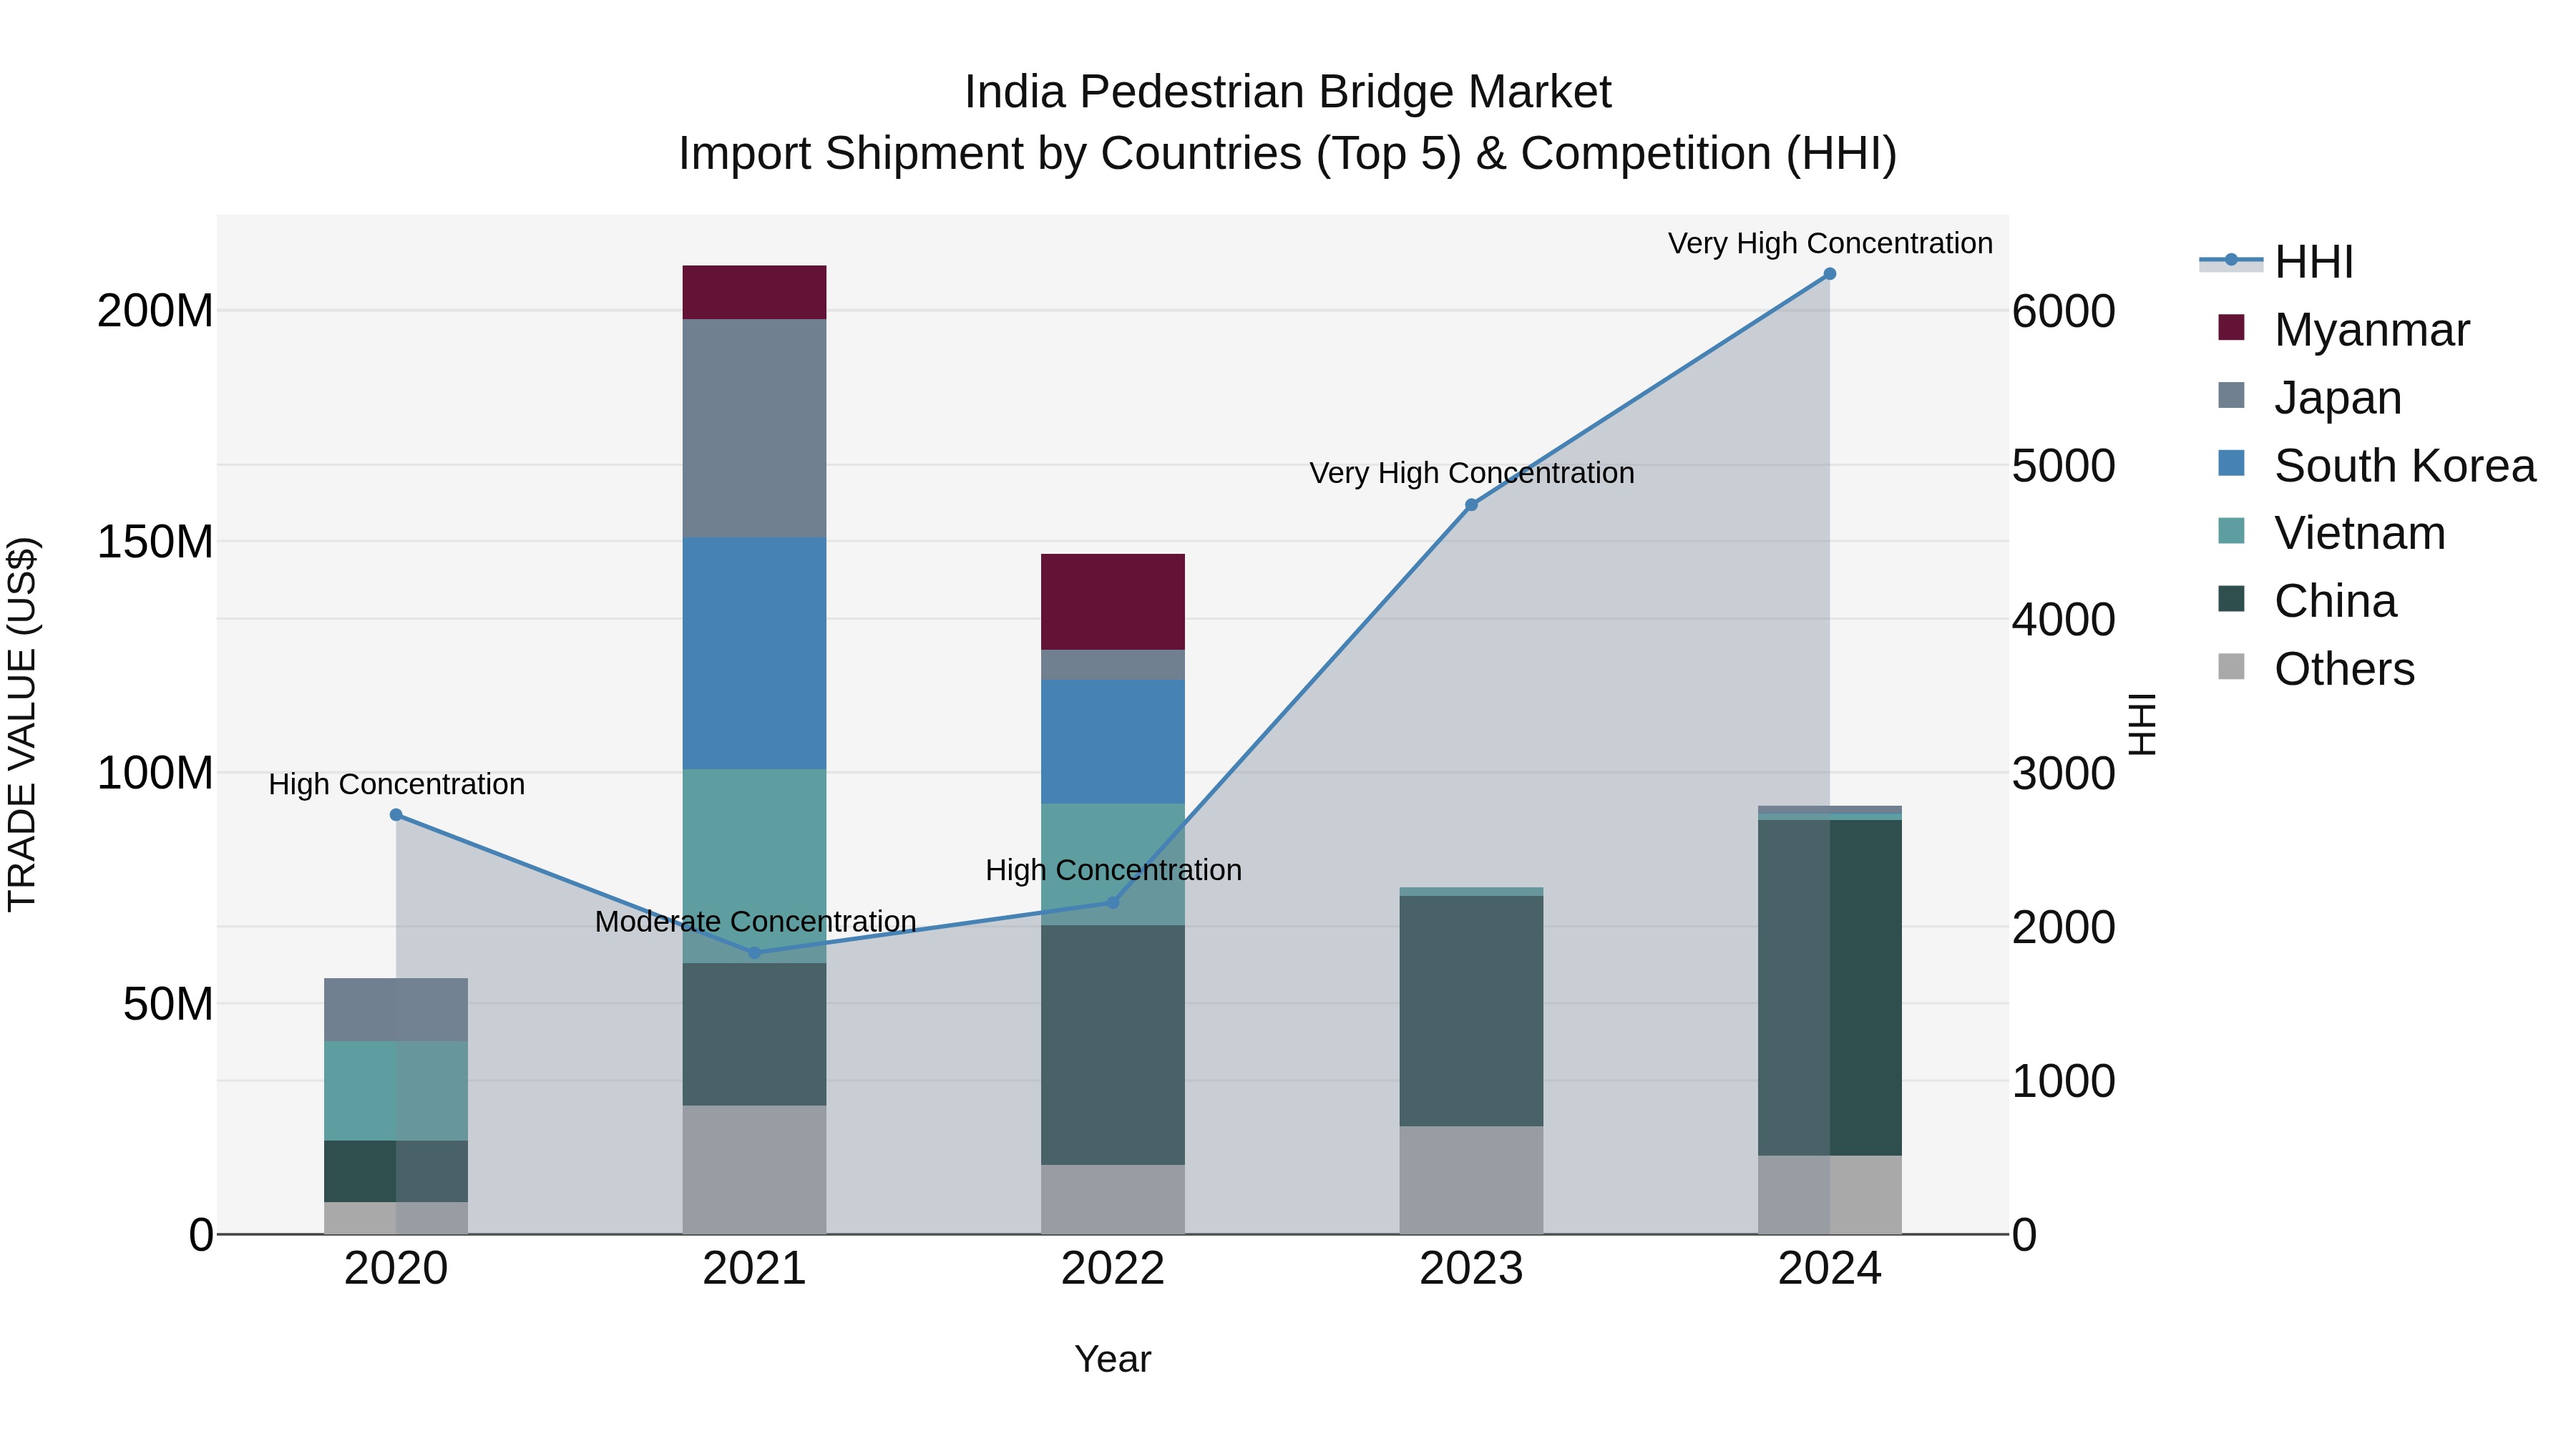Select the Myanmar segment of 2021 bar

(x=755, y=292)
